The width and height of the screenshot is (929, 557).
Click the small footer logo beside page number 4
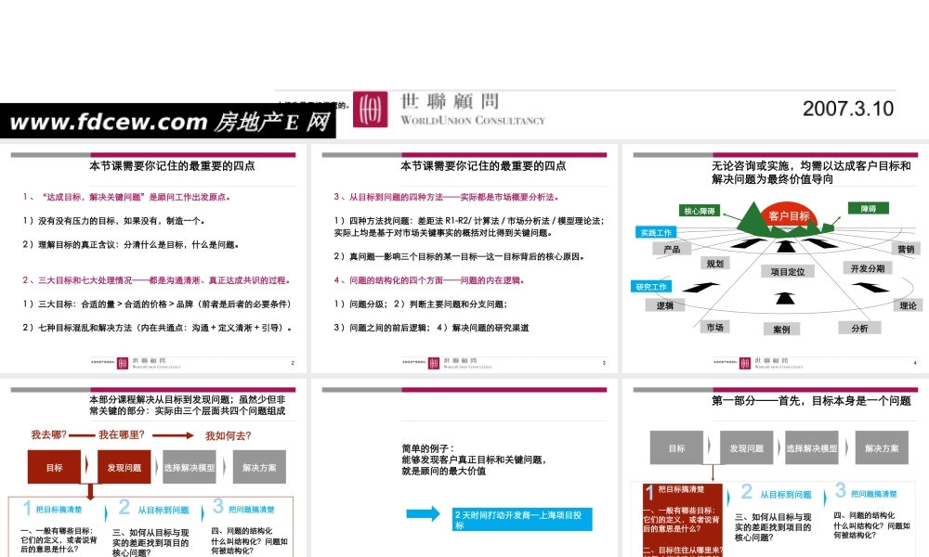[x=745, y=363]
